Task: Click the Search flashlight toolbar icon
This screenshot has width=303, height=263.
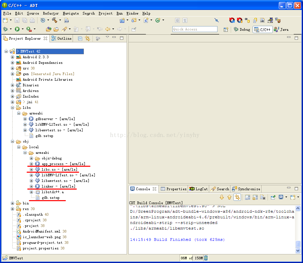Action: 64,29
